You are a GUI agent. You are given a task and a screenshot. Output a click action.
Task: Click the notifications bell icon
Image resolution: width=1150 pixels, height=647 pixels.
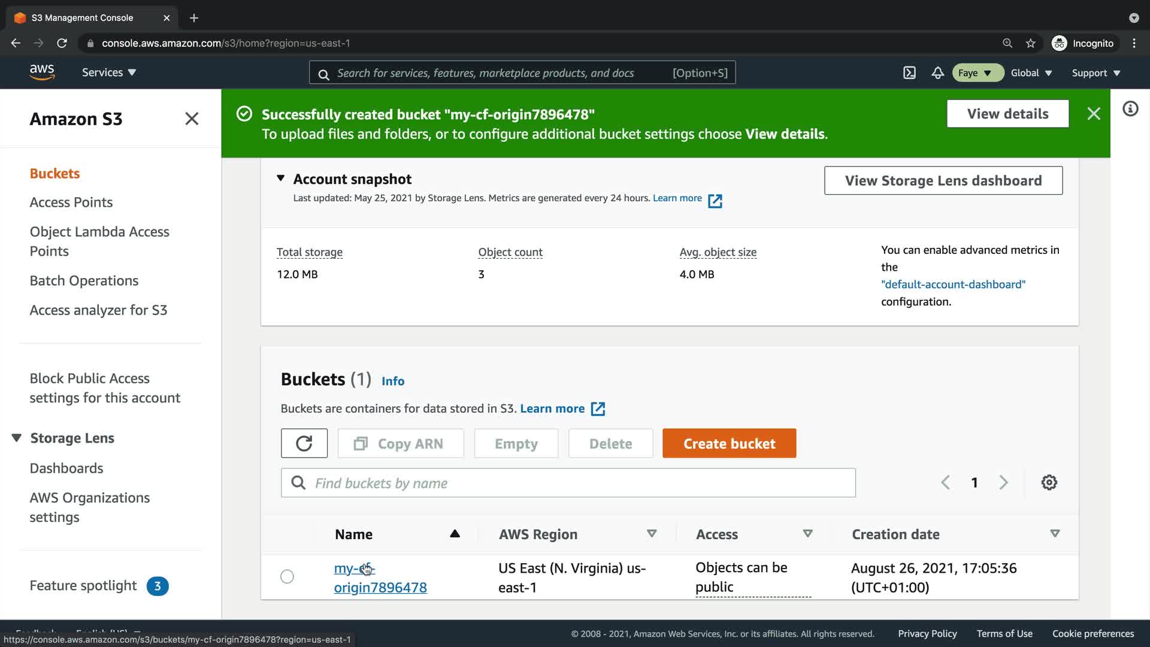[937, 72]
